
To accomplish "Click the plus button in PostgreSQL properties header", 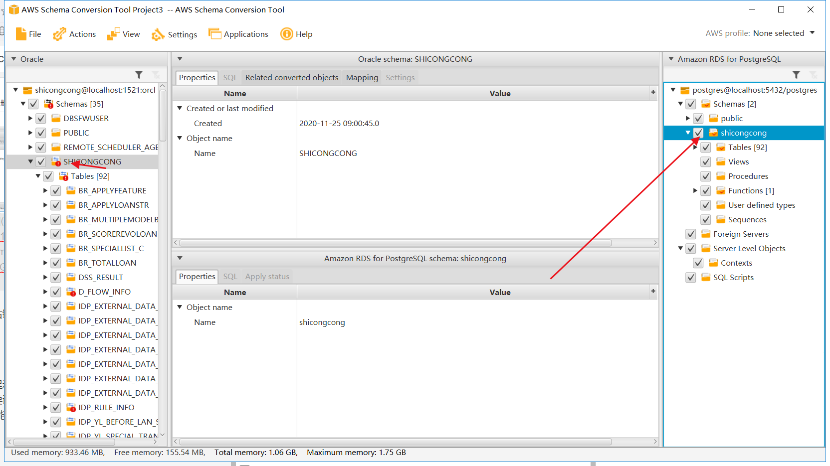I will (x=653, y=291).
